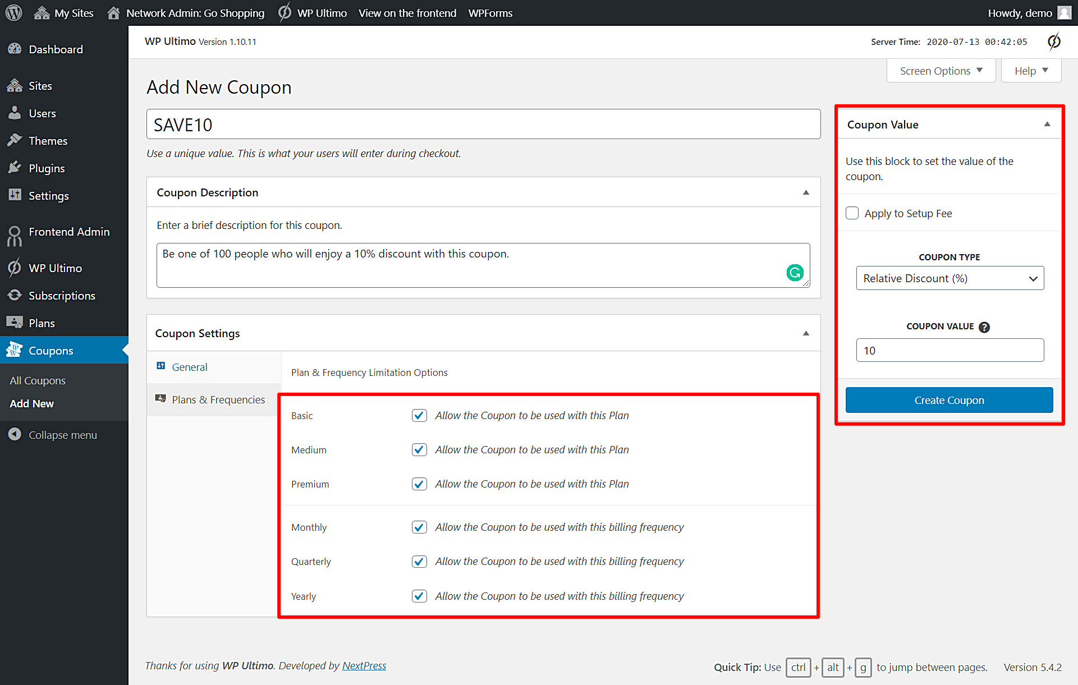Uncheck the Quarterly billing frequency checkbox
This screenshot has width=1078, height=685.
click(419, 561)
